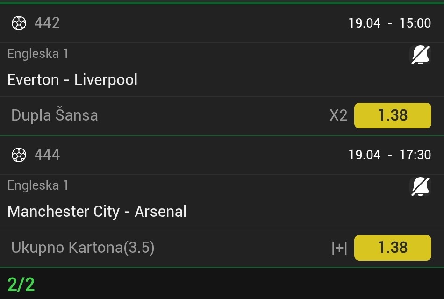The image size is (444, 299).
Task: Tap the |+| pick label
Action: 339,248
